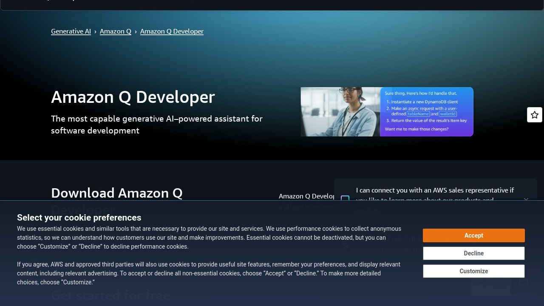This screenshot has height=306, width=544.
Task: Click the woman's photo in hero image
Action: click(340, 112)
